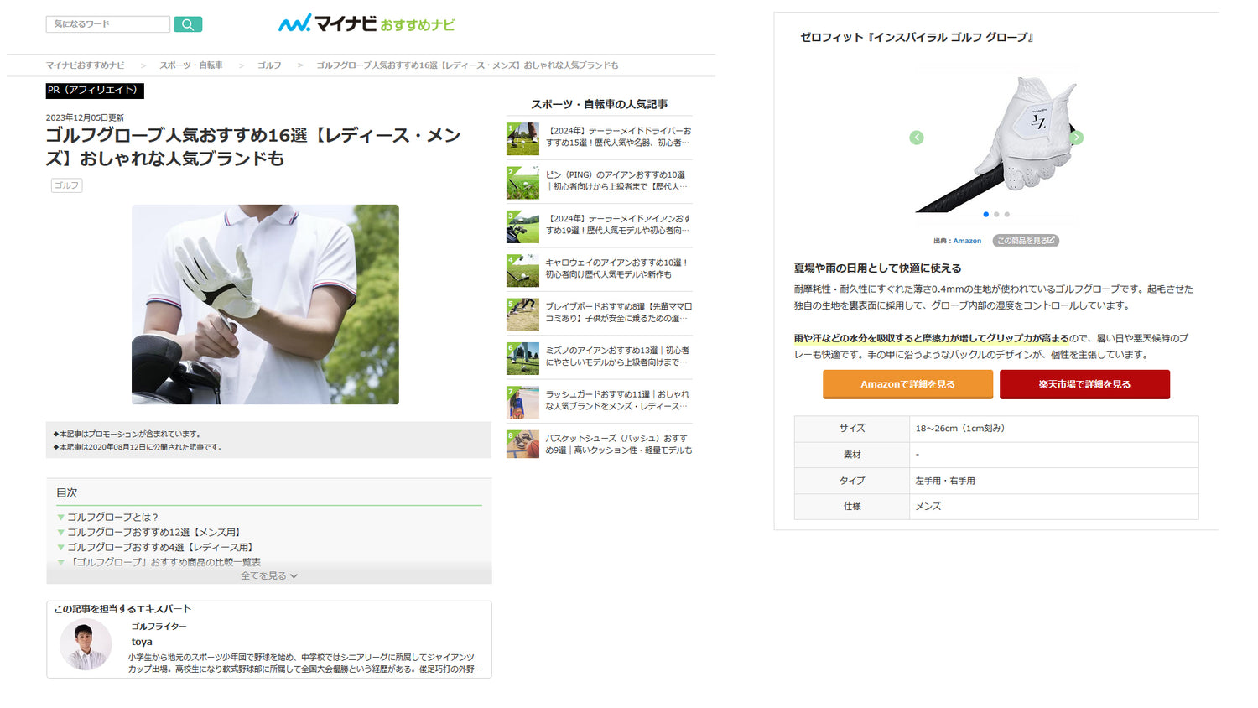Open the ゴルフ breadcrumb link
The height and width of the screenshot is (708, 1258).
(x=269, y=65)
